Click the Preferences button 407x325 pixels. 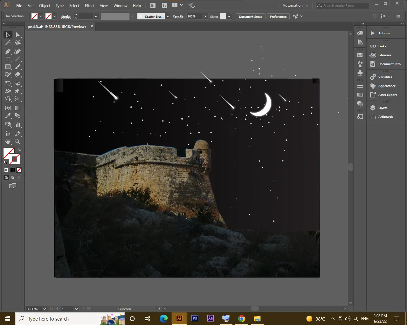point(278,17)
